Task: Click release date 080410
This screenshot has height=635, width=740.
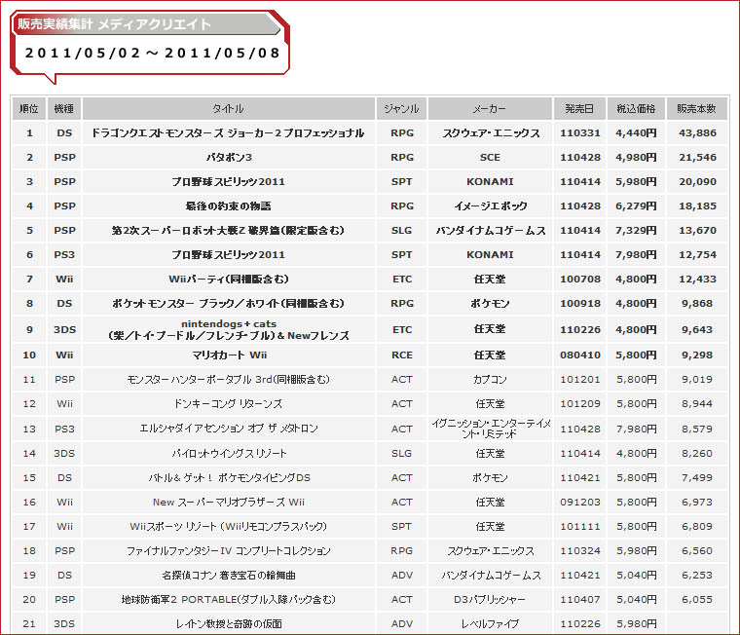Action: tap(580, 355)
